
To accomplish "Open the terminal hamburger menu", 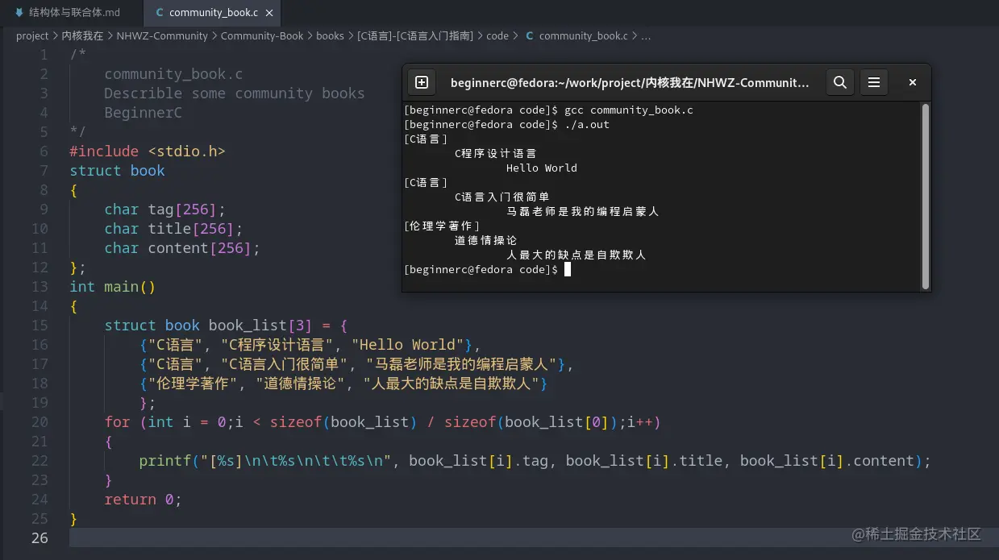I will (x=874, y=81).
